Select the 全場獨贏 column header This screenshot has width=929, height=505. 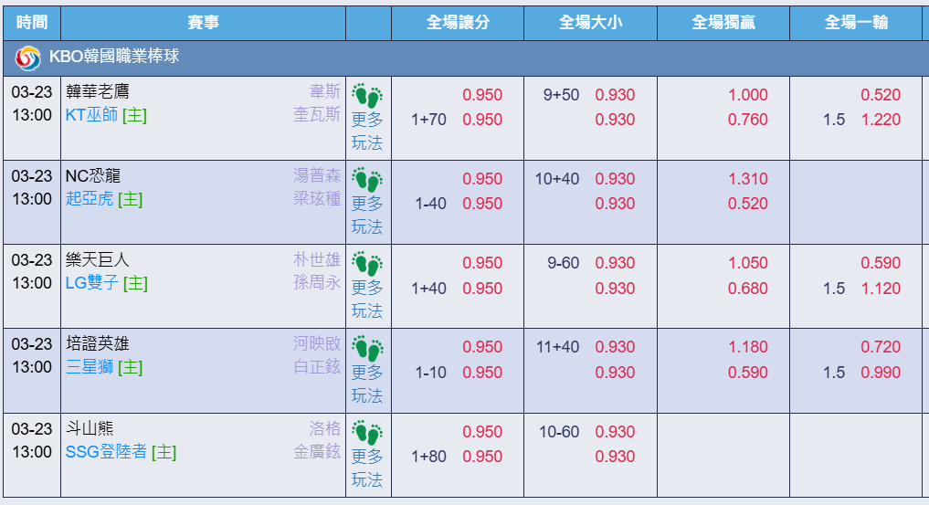click(723, 23)
